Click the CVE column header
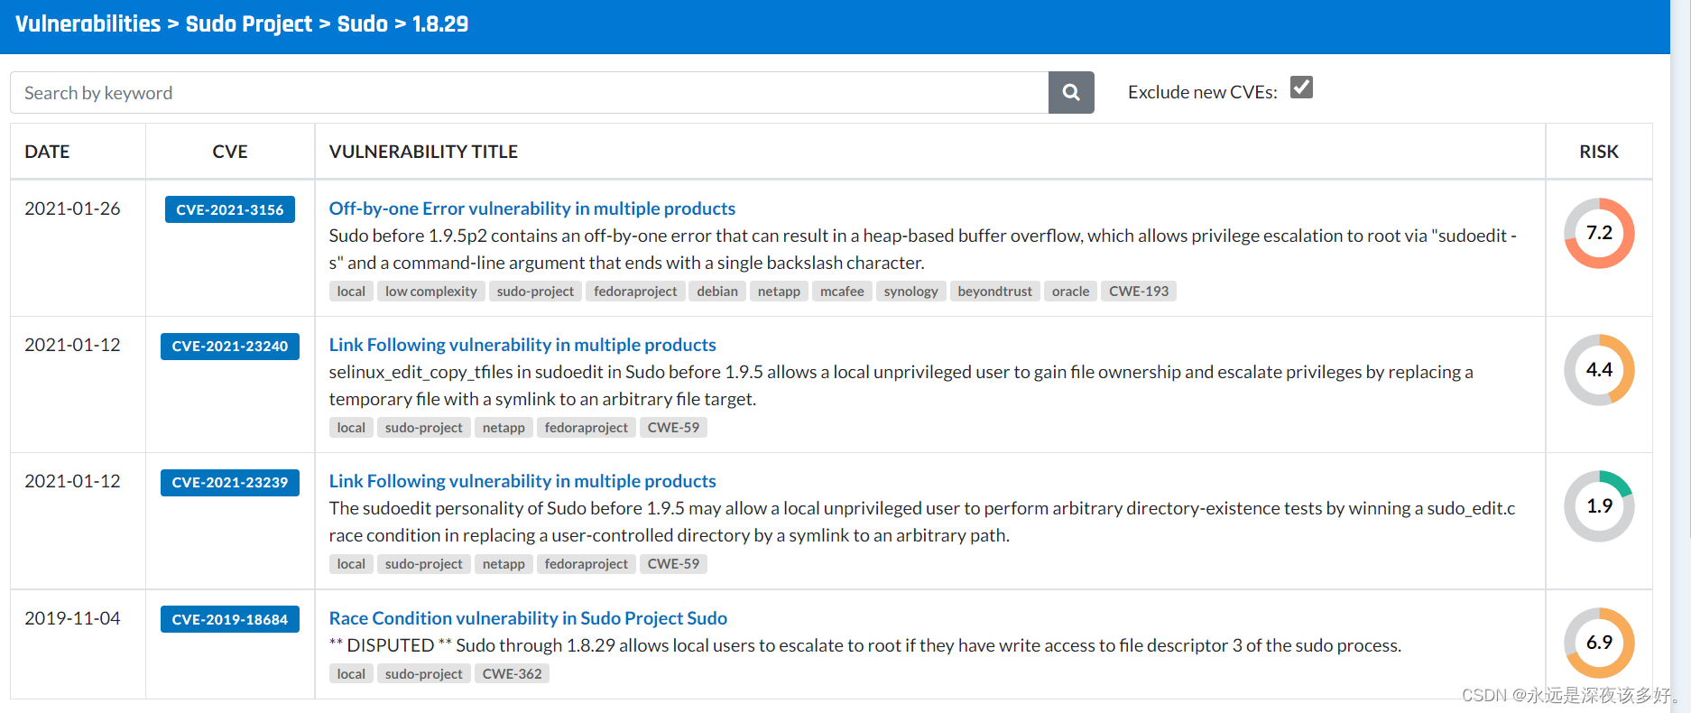 (230, 152)
